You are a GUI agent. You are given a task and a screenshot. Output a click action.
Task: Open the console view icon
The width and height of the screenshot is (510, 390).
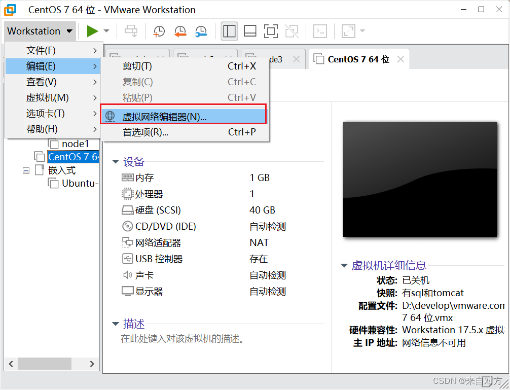tap(320, 31)
